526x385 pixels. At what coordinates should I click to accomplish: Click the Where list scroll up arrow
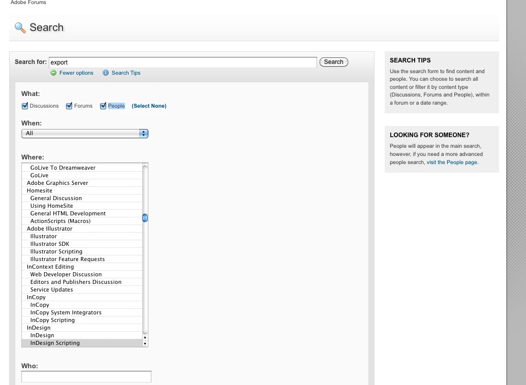pos(145,337)
